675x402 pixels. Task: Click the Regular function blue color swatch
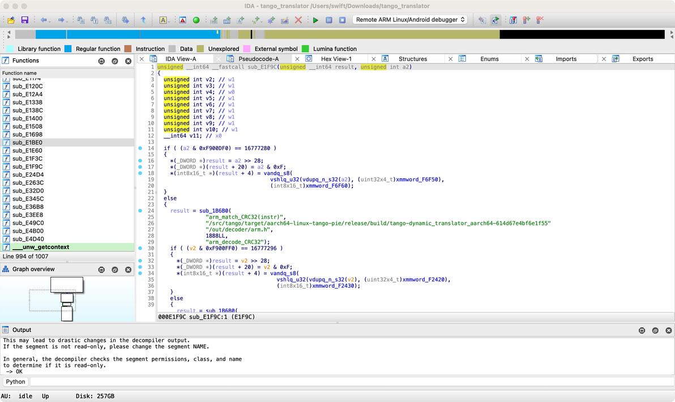pos(68,49)
